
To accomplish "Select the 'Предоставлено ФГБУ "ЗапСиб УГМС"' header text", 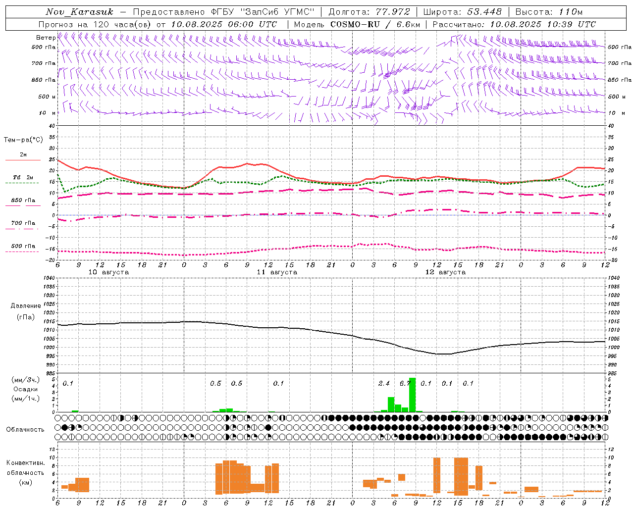I will click(223, 12).
